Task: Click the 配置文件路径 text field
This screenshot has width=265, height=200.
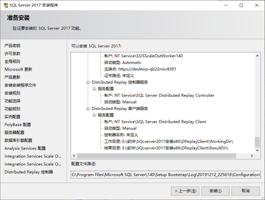Action: pyautogui.click(x=166, y=175)
